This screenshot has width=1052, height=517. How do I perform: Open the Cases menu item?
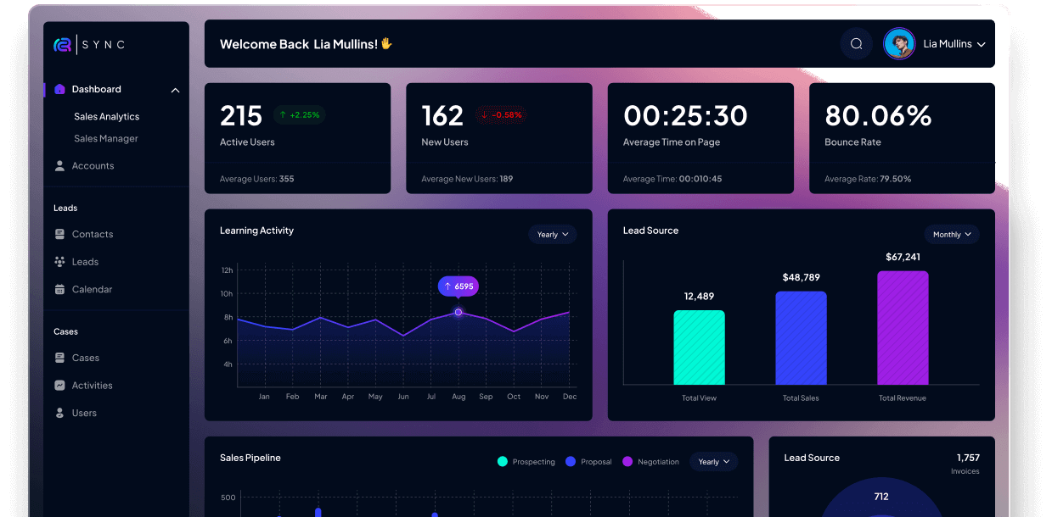pyautogui.click(x=85, y=358)
